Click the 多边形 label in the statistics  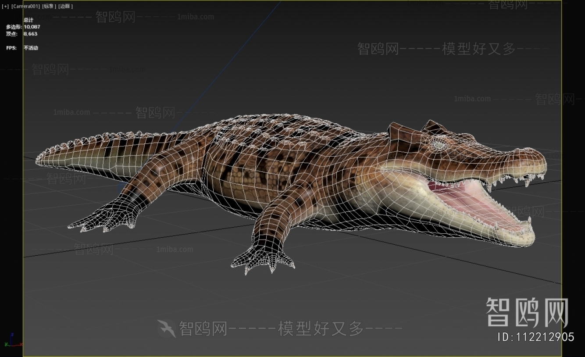point(14,27)
